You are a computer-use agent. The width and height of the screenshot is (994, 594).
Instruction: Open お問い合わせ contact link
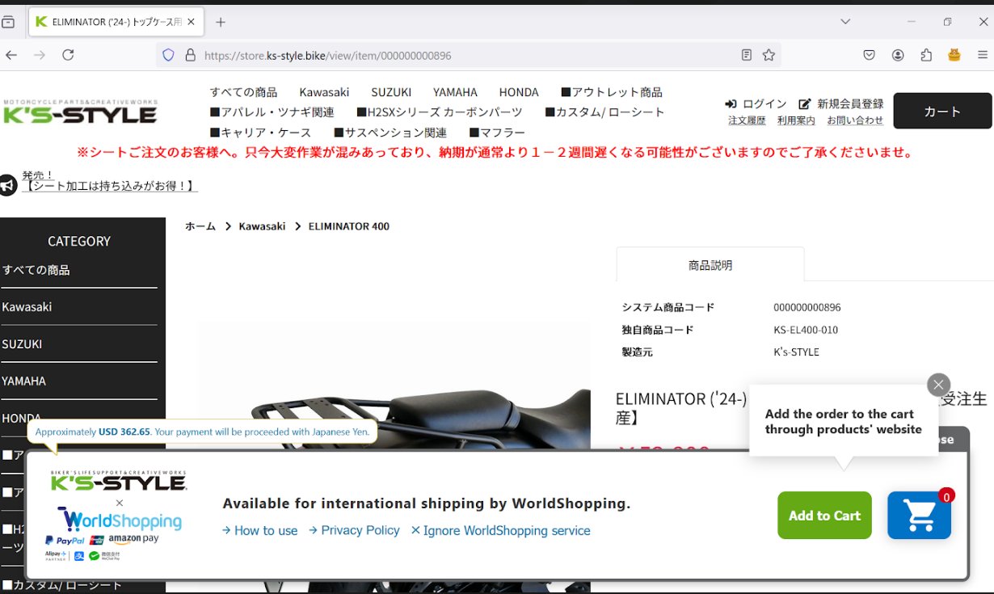click(x=855, y=120)
